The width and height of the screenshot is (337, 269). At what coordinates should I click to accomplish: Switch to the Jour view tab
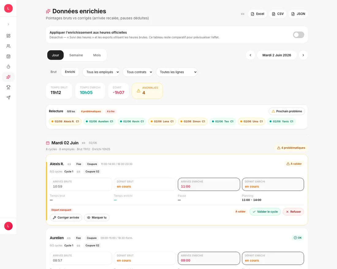click(55, 55)
